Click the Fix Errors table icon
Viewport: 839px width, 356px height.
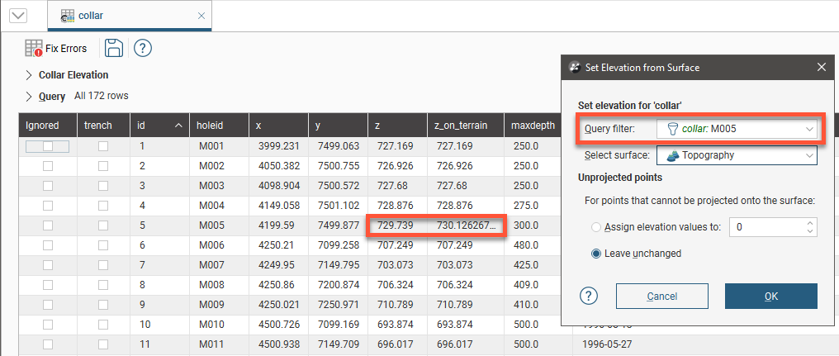34,49
